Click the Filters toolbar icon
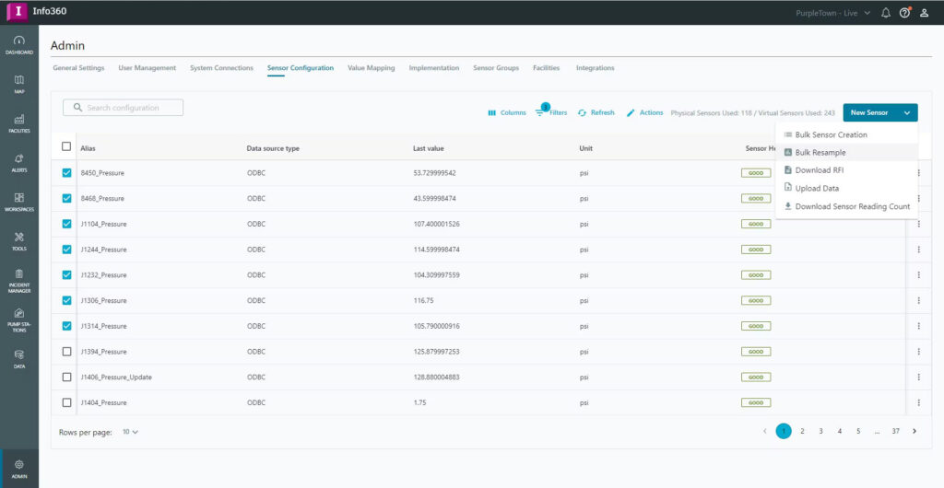Viewport: 944px width, 488px height. pos(539,113)
